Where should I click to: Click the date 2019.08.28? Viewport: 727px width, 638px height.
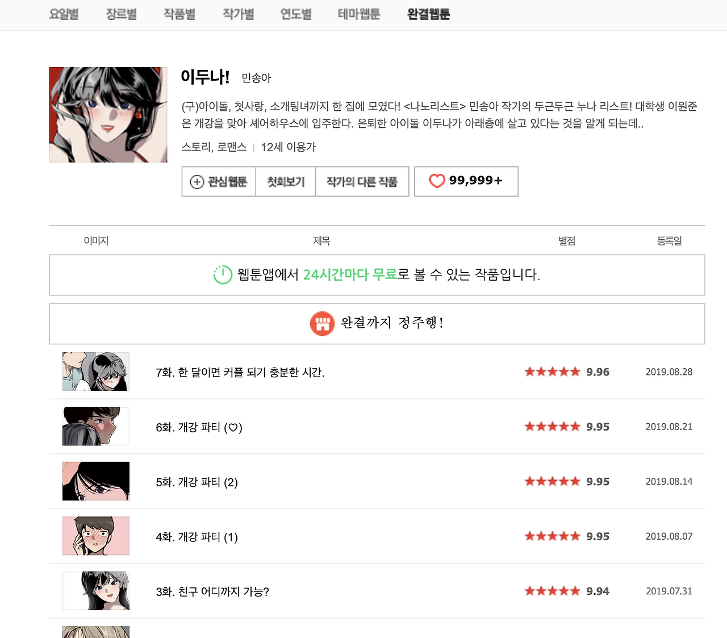669,372
